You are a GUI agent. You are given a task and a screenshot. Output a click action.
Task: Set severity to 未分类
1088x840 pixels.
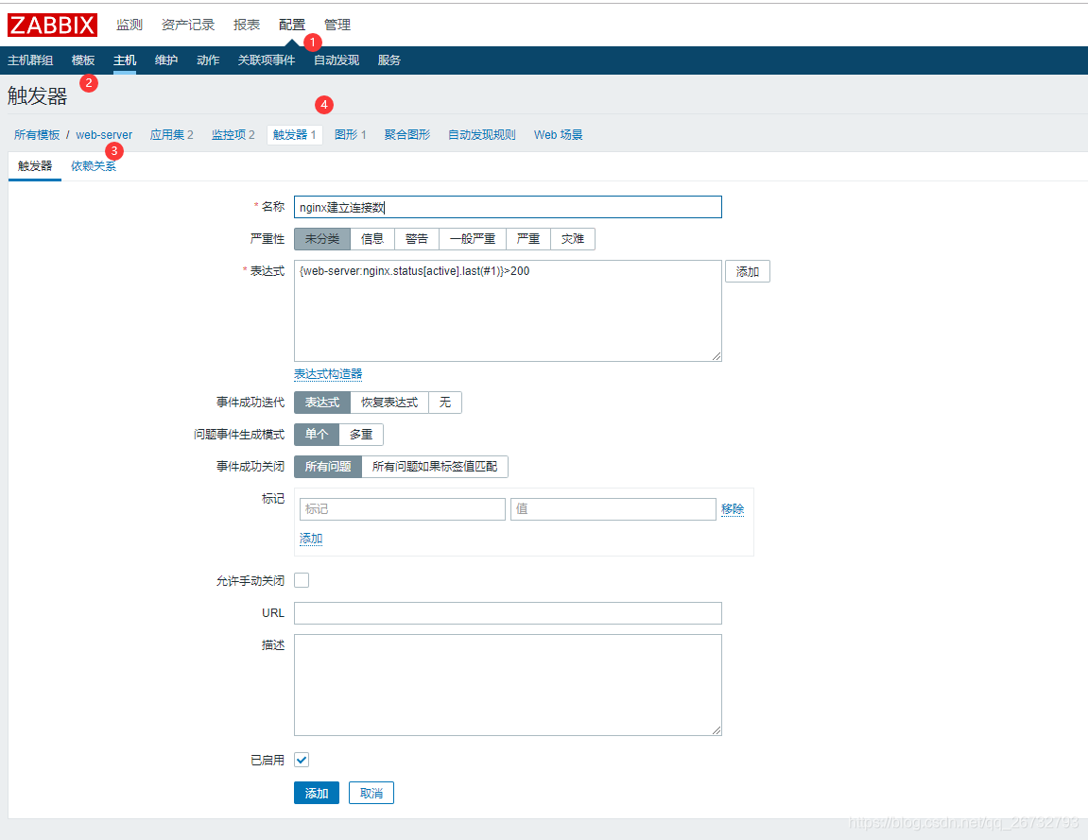point(322,239)
